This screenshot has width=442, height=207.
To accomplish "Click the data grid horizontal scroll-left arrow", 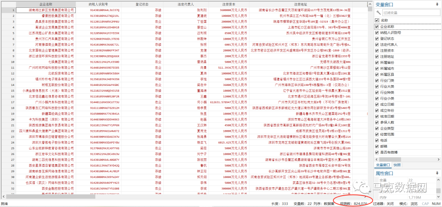I will 3,197.
